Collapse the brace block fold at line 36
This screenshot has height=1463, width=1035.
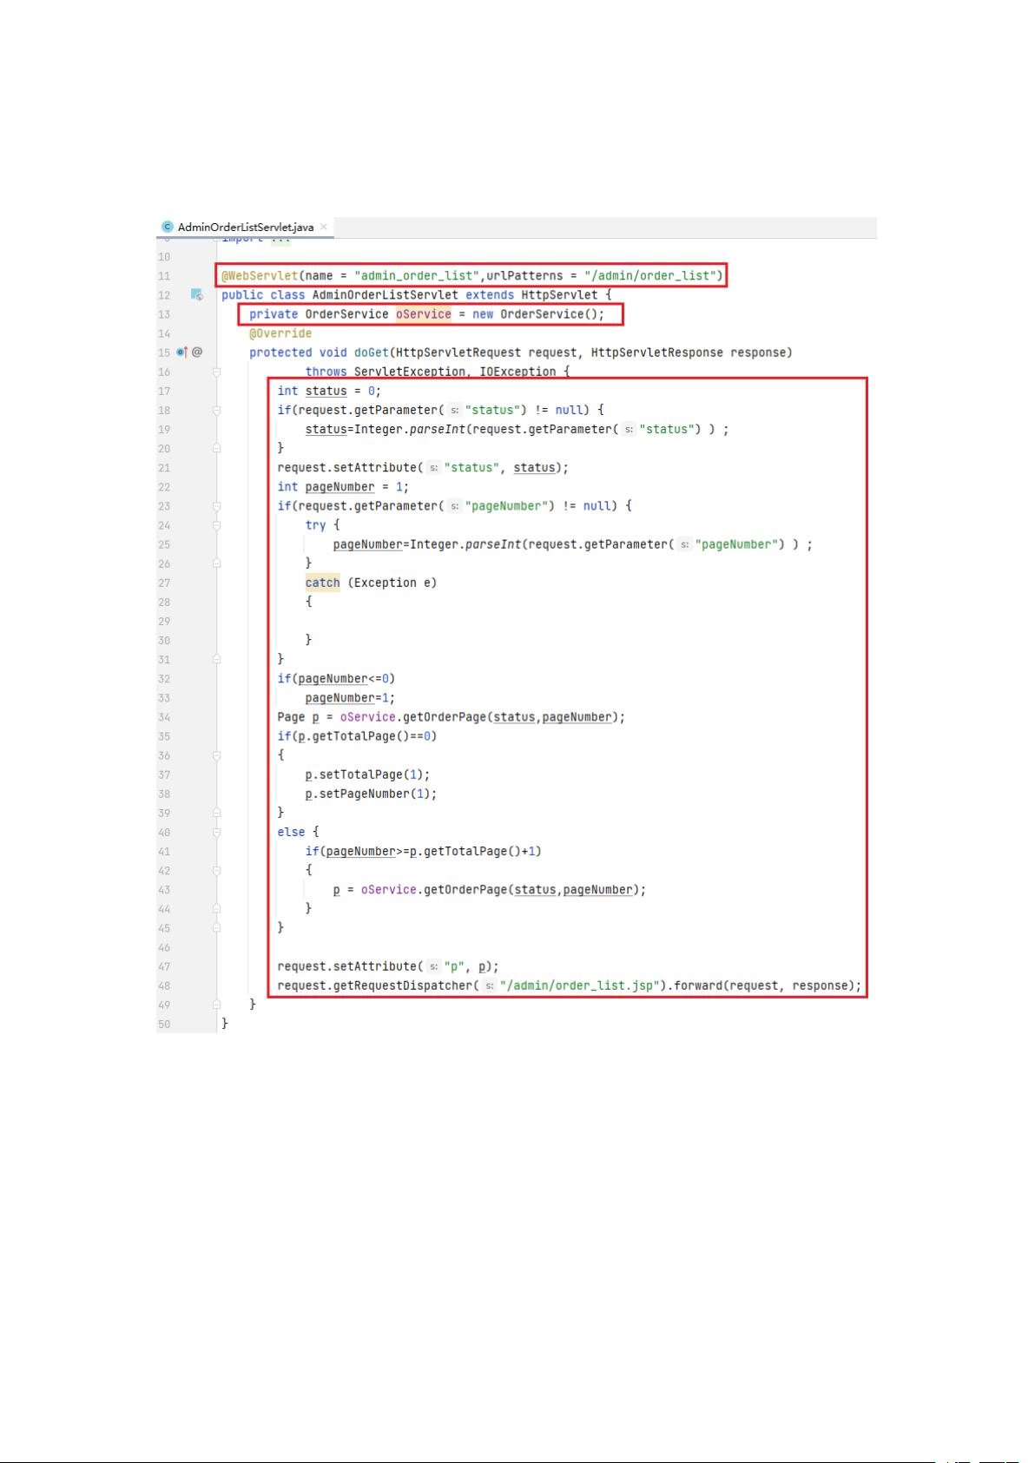coord(217,755)
